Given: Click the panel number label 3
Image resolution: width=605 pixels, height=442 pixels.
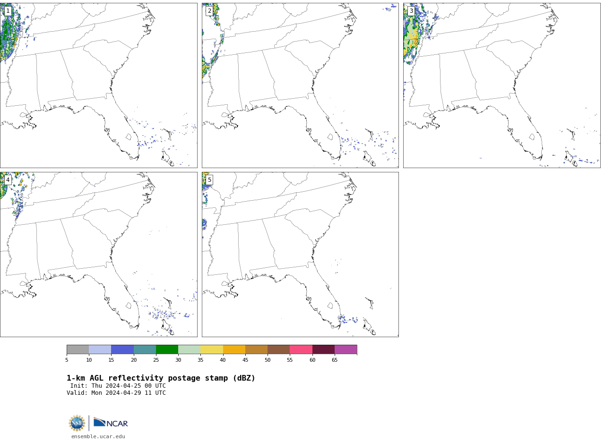Looking at the screenshot, I should click(x=411, y=11).
